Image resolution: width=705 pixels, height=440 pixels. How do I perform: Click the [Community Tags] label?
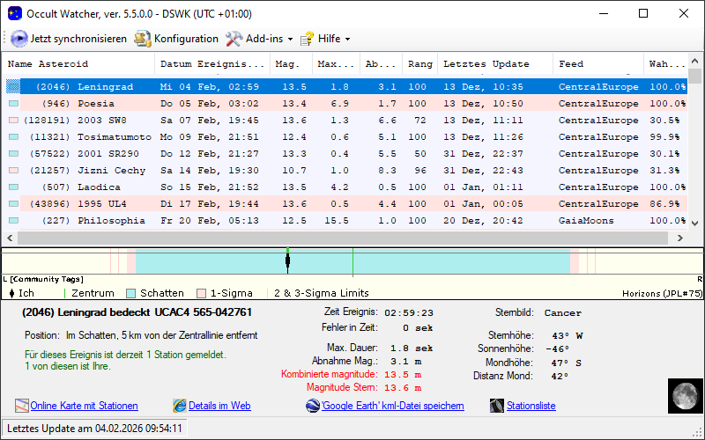click(x=47, y=279)
